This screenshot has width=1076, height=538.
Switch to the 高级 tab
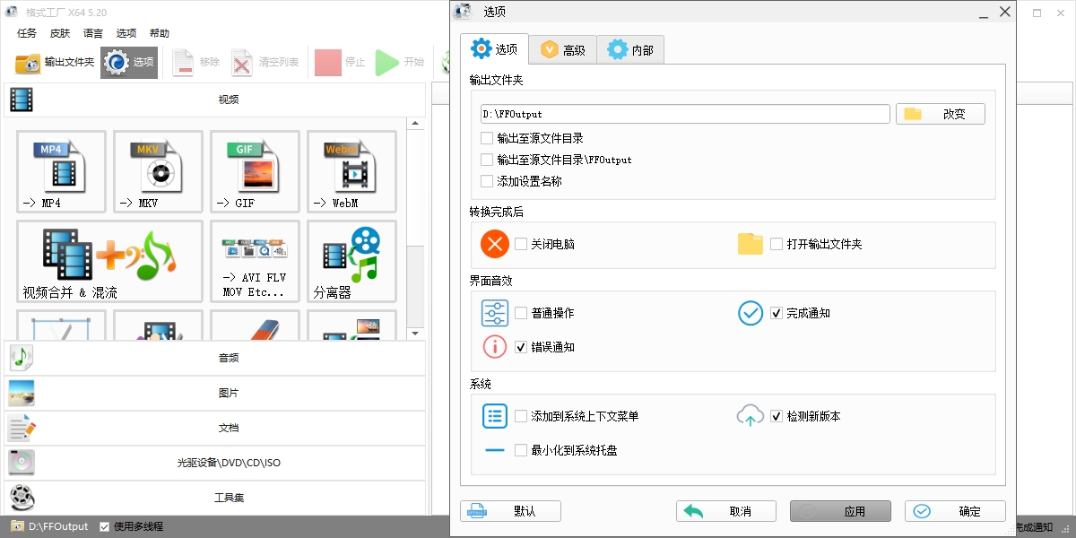click(563, 50)
